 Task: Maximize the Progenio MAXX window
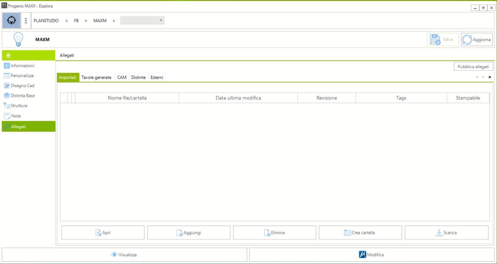(483, 8)
